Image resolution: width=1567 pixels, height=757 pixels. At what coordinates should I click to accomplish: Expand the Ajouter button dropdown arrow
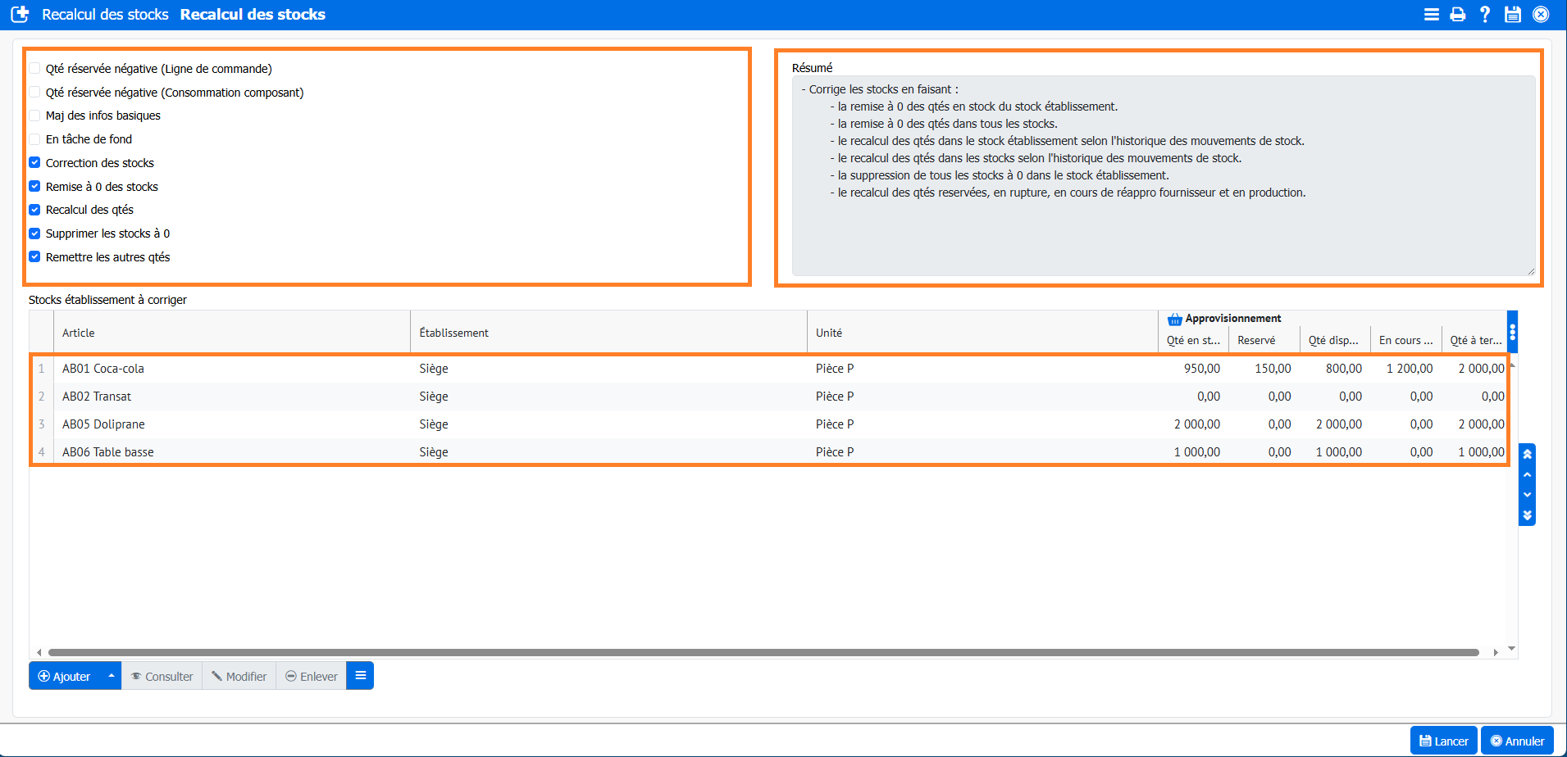tap(111, 676)
